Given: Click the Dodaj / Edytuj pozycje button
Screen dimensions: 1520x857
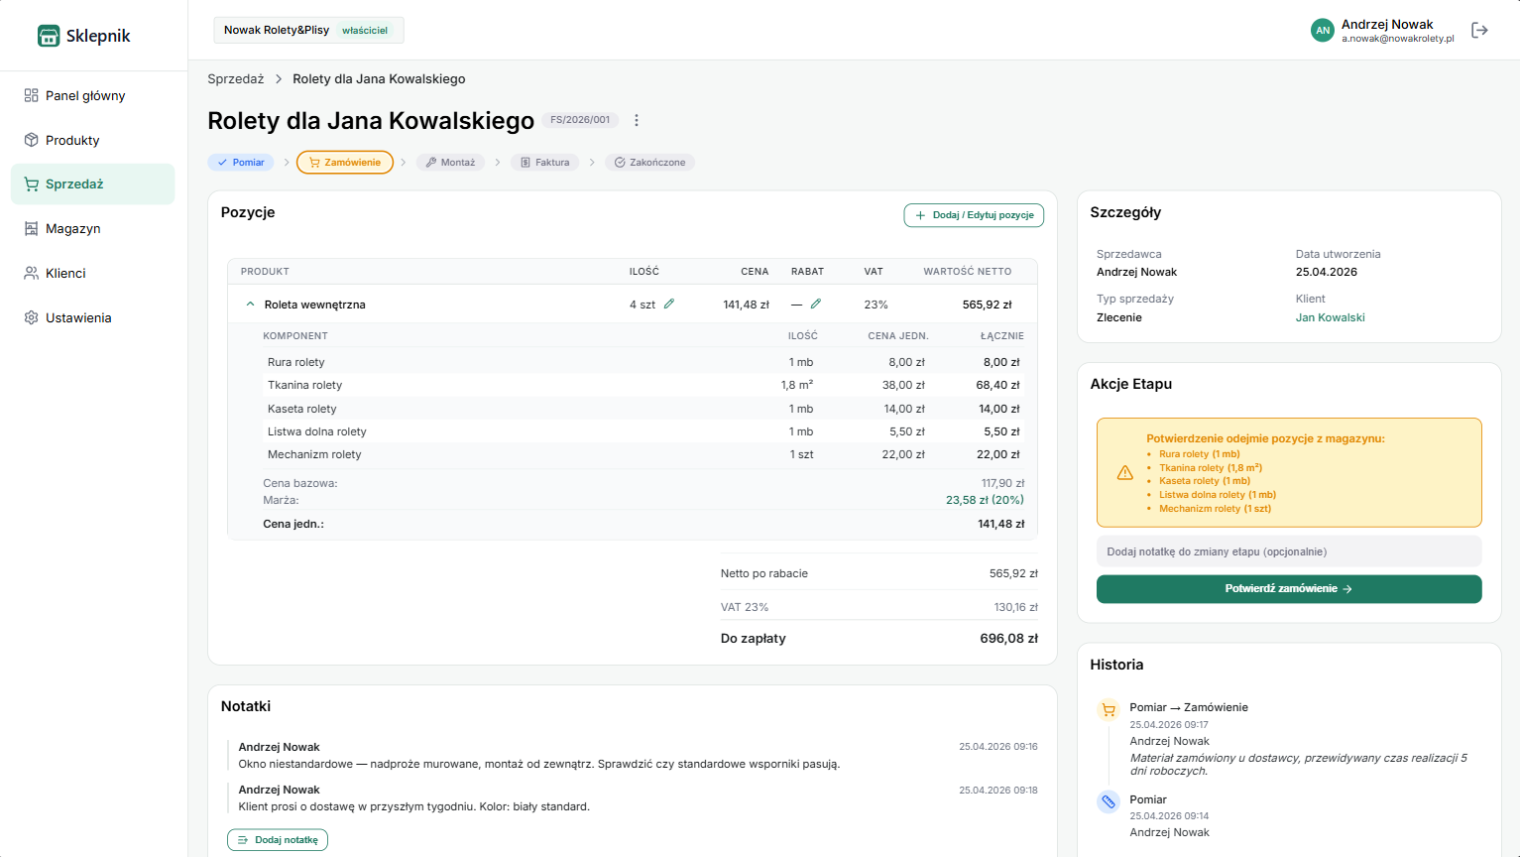Looking at the screenshot, I should click(974, 215).
